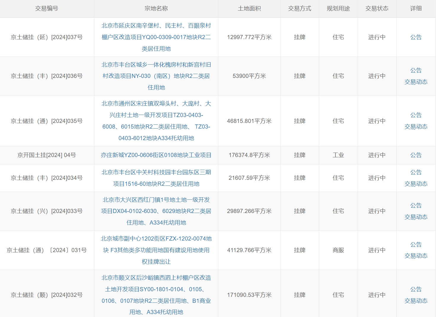Image resolution: width=436 pixels, height=317 pixels.
Task: Open 公告 for 京土储挂(丰)[2024]036号
Action: point(416,71)
